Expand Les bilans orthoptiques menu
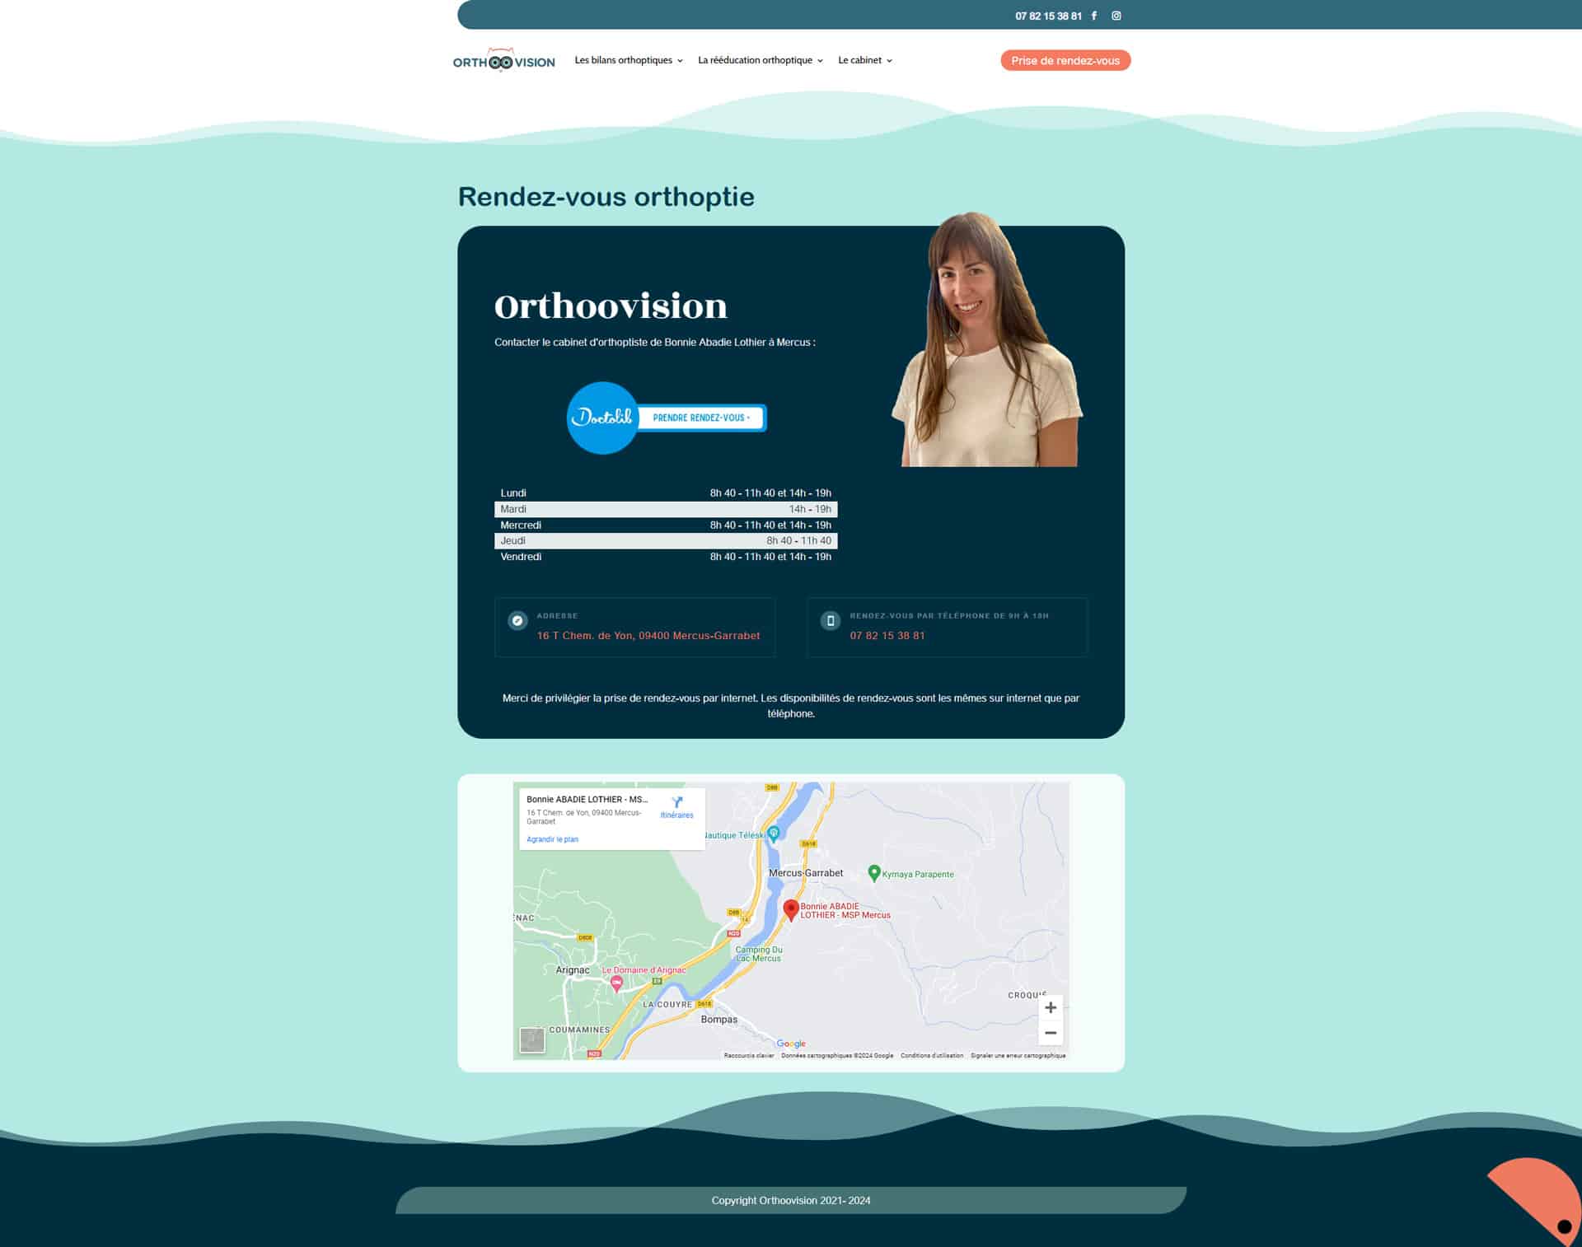 point(628,60)
